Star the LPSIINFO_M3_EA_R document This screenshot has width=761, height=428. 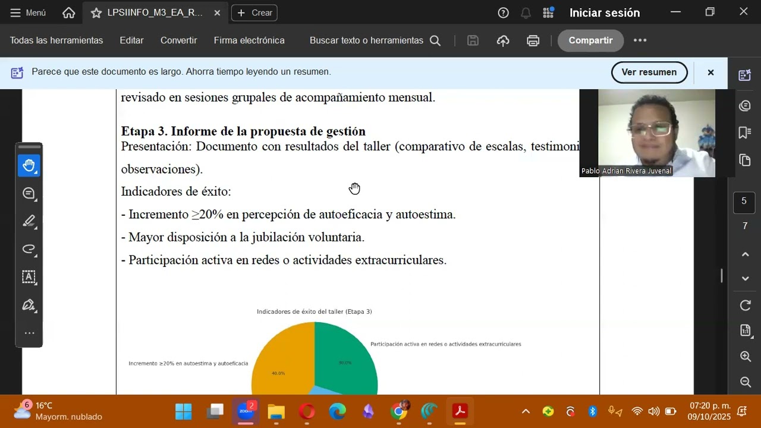(96, 12)
